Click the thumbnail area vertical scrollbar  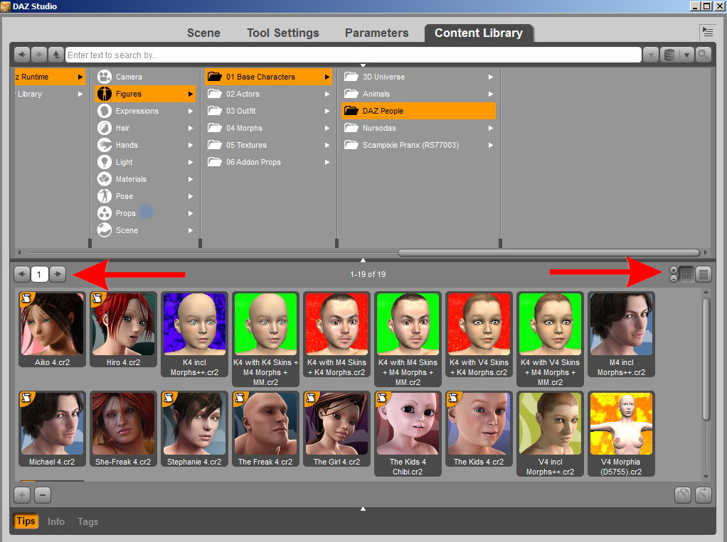coord(706,359)
